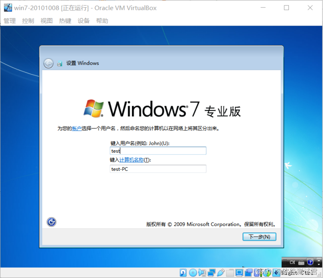Click the CH input language indicator

[x=292, y=262]
